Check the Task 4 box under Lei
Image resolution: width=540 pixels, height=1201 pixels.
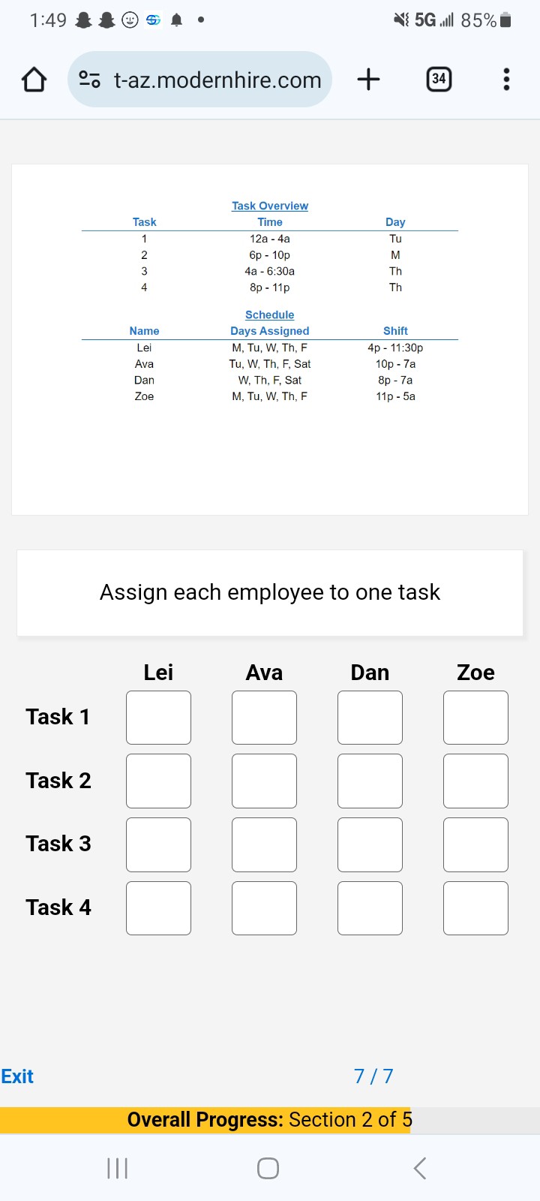click(158, 908)
